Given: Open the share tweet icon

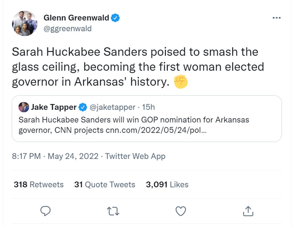Looking at the screenshot, I should pyautogui.click(x=248, y=211).
